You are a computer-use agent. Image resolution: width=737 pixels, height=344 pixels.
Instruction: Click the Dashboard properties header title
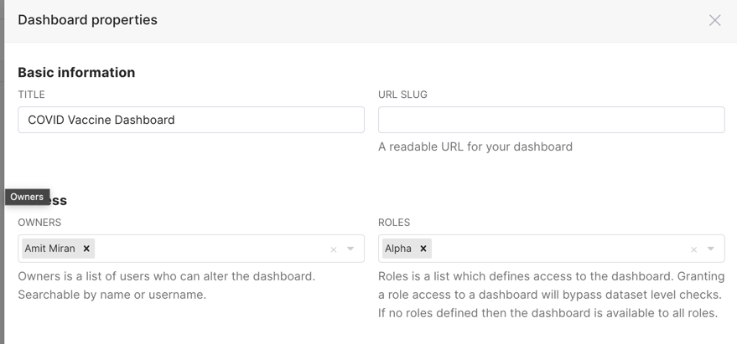point(87,20)
